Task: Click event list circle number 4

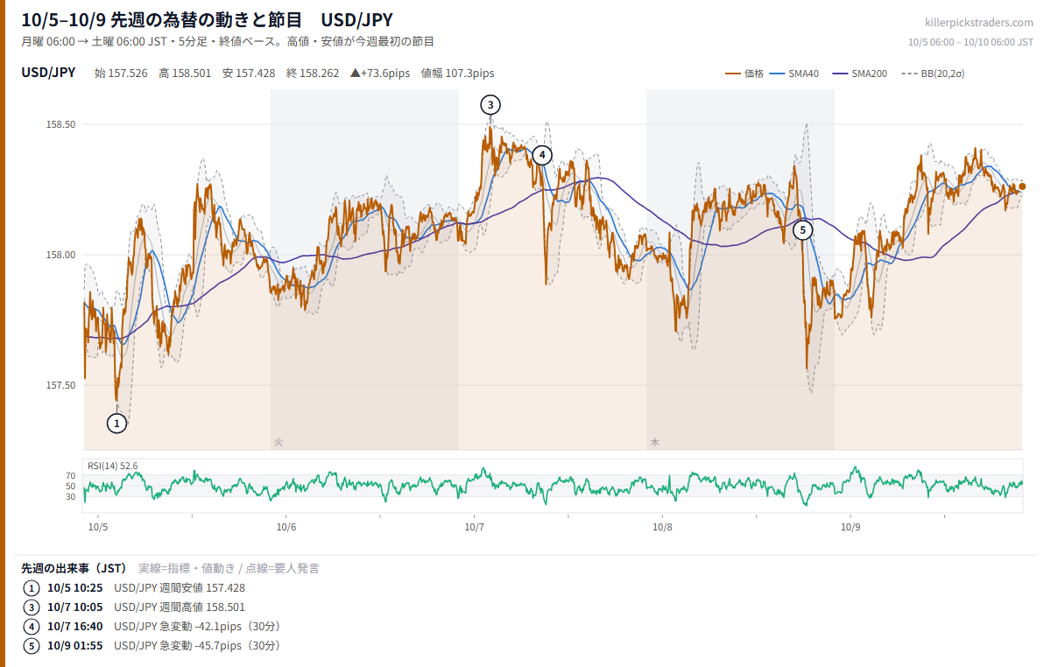Action: pos(32,627)
